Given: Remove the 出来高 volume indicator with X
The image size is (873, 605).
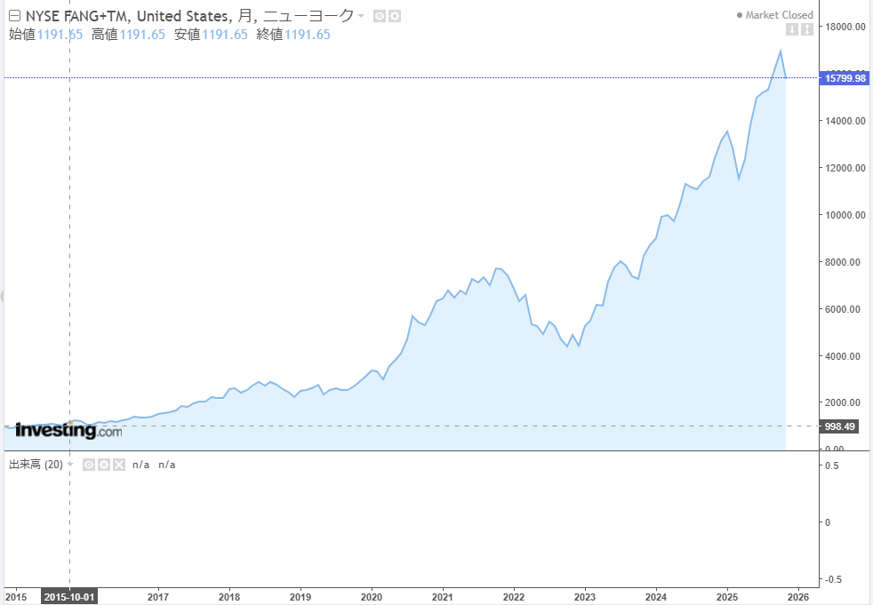Looking at the screenshot, I should tap(119, 465).
